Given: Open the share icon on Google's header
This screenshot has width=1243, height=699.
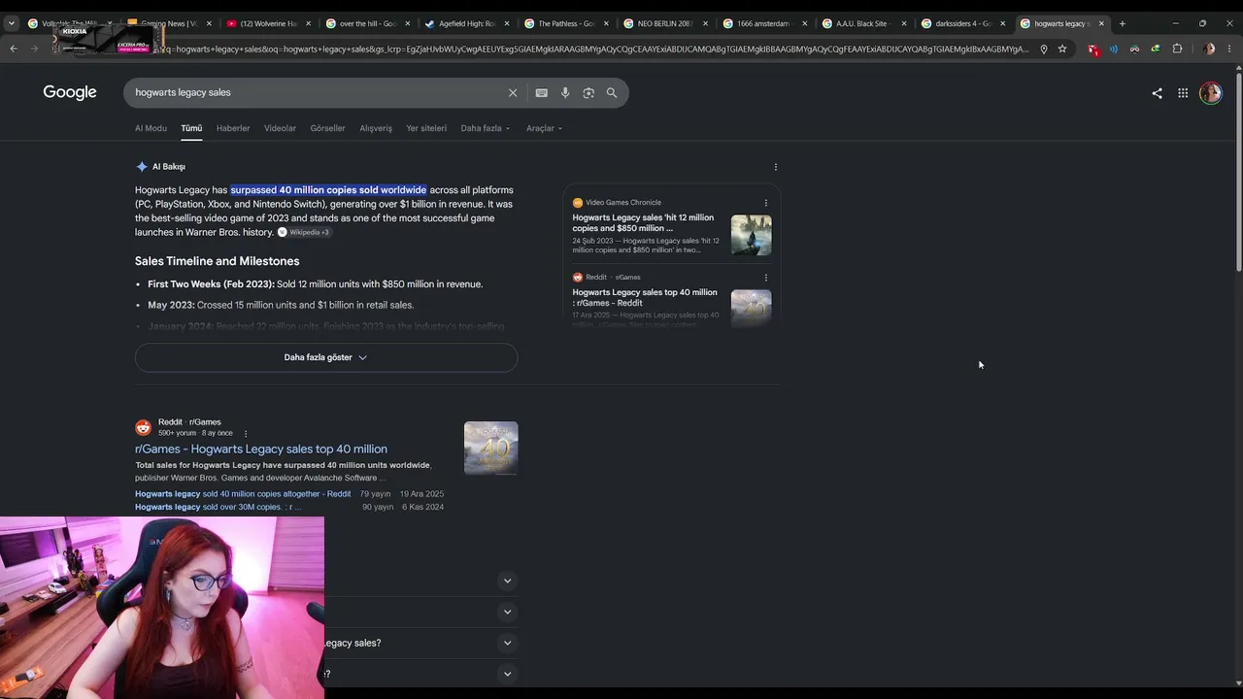Looking at the screenshot, I should tap(1157, 93).
